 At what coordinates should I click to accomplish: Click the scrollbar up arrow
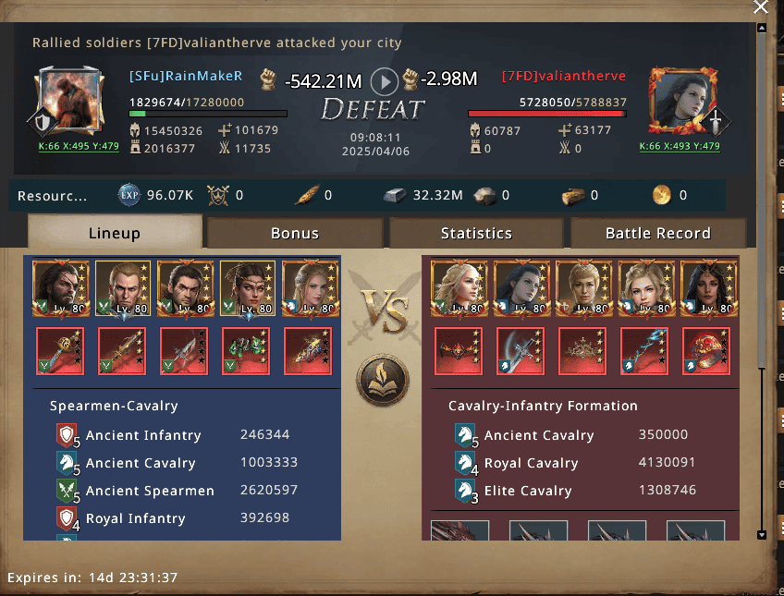tap(762, 28)
